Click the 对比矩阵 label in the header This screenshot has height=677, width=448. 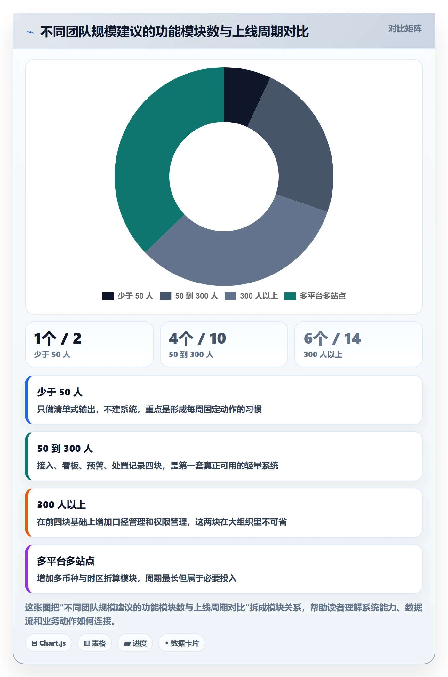[x=405, y=29]
